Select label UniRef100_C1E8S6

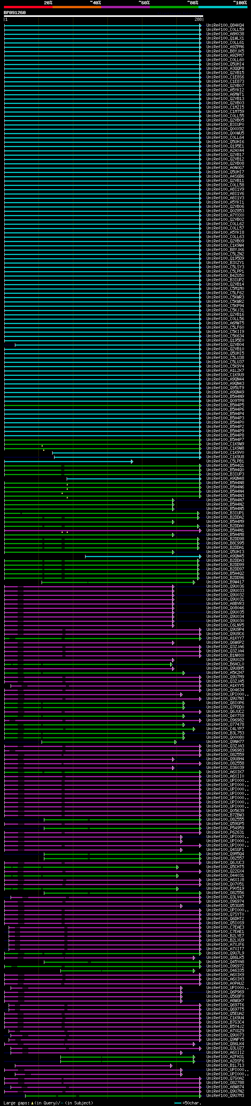[x=225, y=77]
